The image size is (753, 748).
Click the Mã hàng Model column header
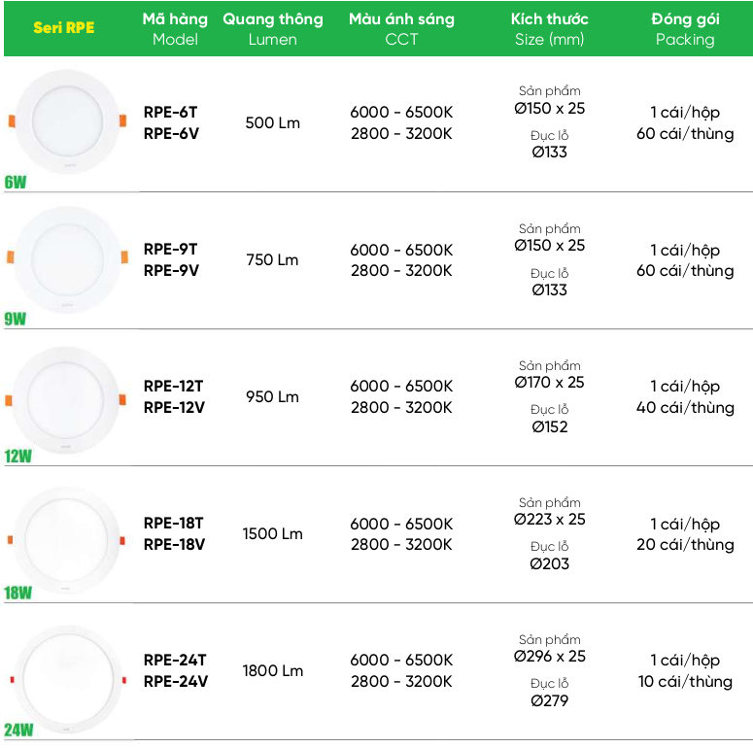click(175, 29)
